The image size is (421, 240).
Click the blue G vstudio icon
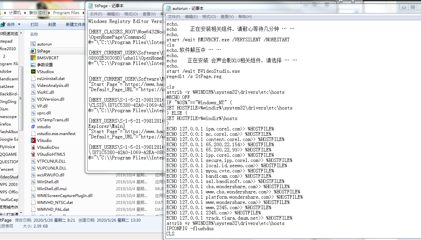[33, 127]
